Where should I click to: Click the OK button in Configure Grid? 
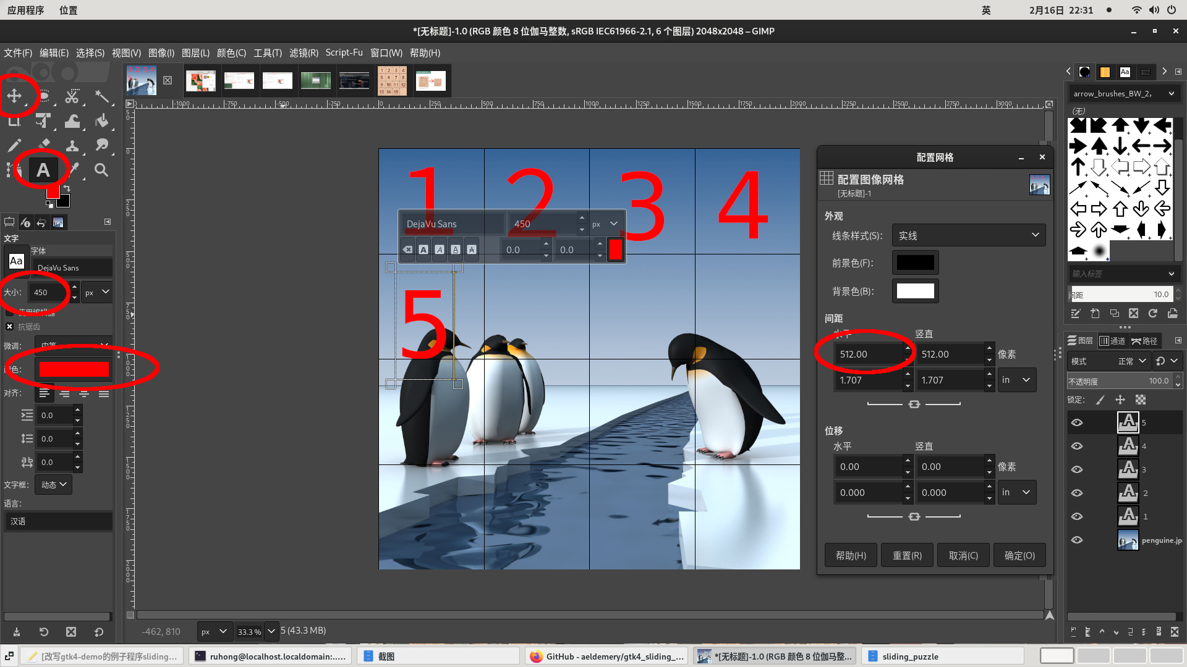pyautogui.click(x=1019, y=555)
